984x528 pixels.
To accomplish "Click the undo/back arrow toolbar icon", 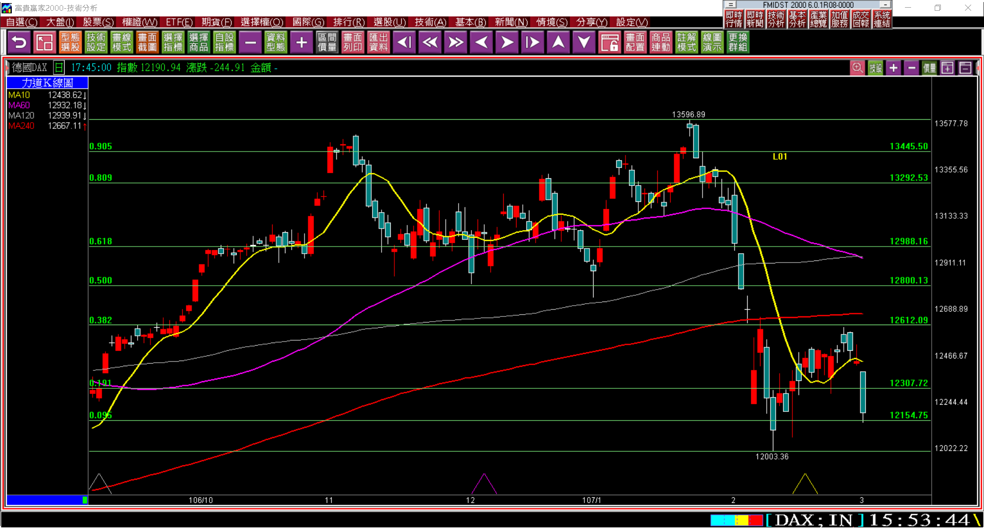I will point(19,42).
